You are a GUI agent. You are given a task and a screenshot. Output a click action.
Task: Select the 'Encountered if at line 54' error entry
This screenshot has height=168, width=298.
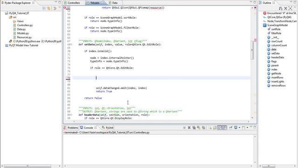tap(282, 13)
